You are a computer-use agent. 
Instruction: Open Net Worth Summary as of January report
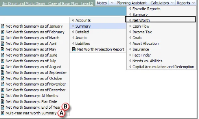(34, 26)
